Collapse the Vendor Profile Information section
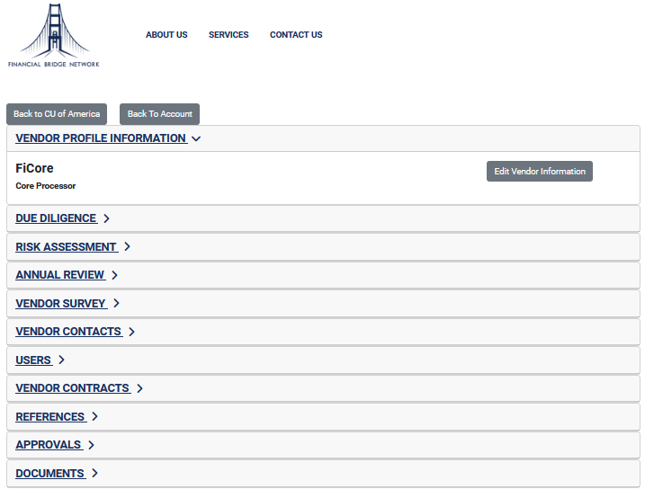The width and height of the screenshot is (645, 489). click(x=102, y=138)
